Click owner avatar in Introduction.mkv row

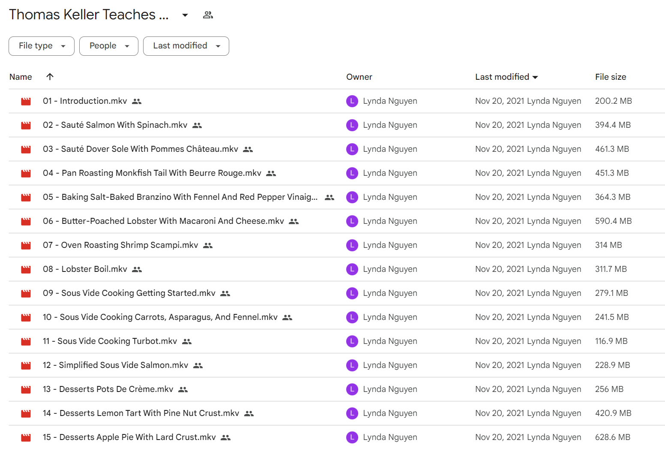(x=352, y=101)
